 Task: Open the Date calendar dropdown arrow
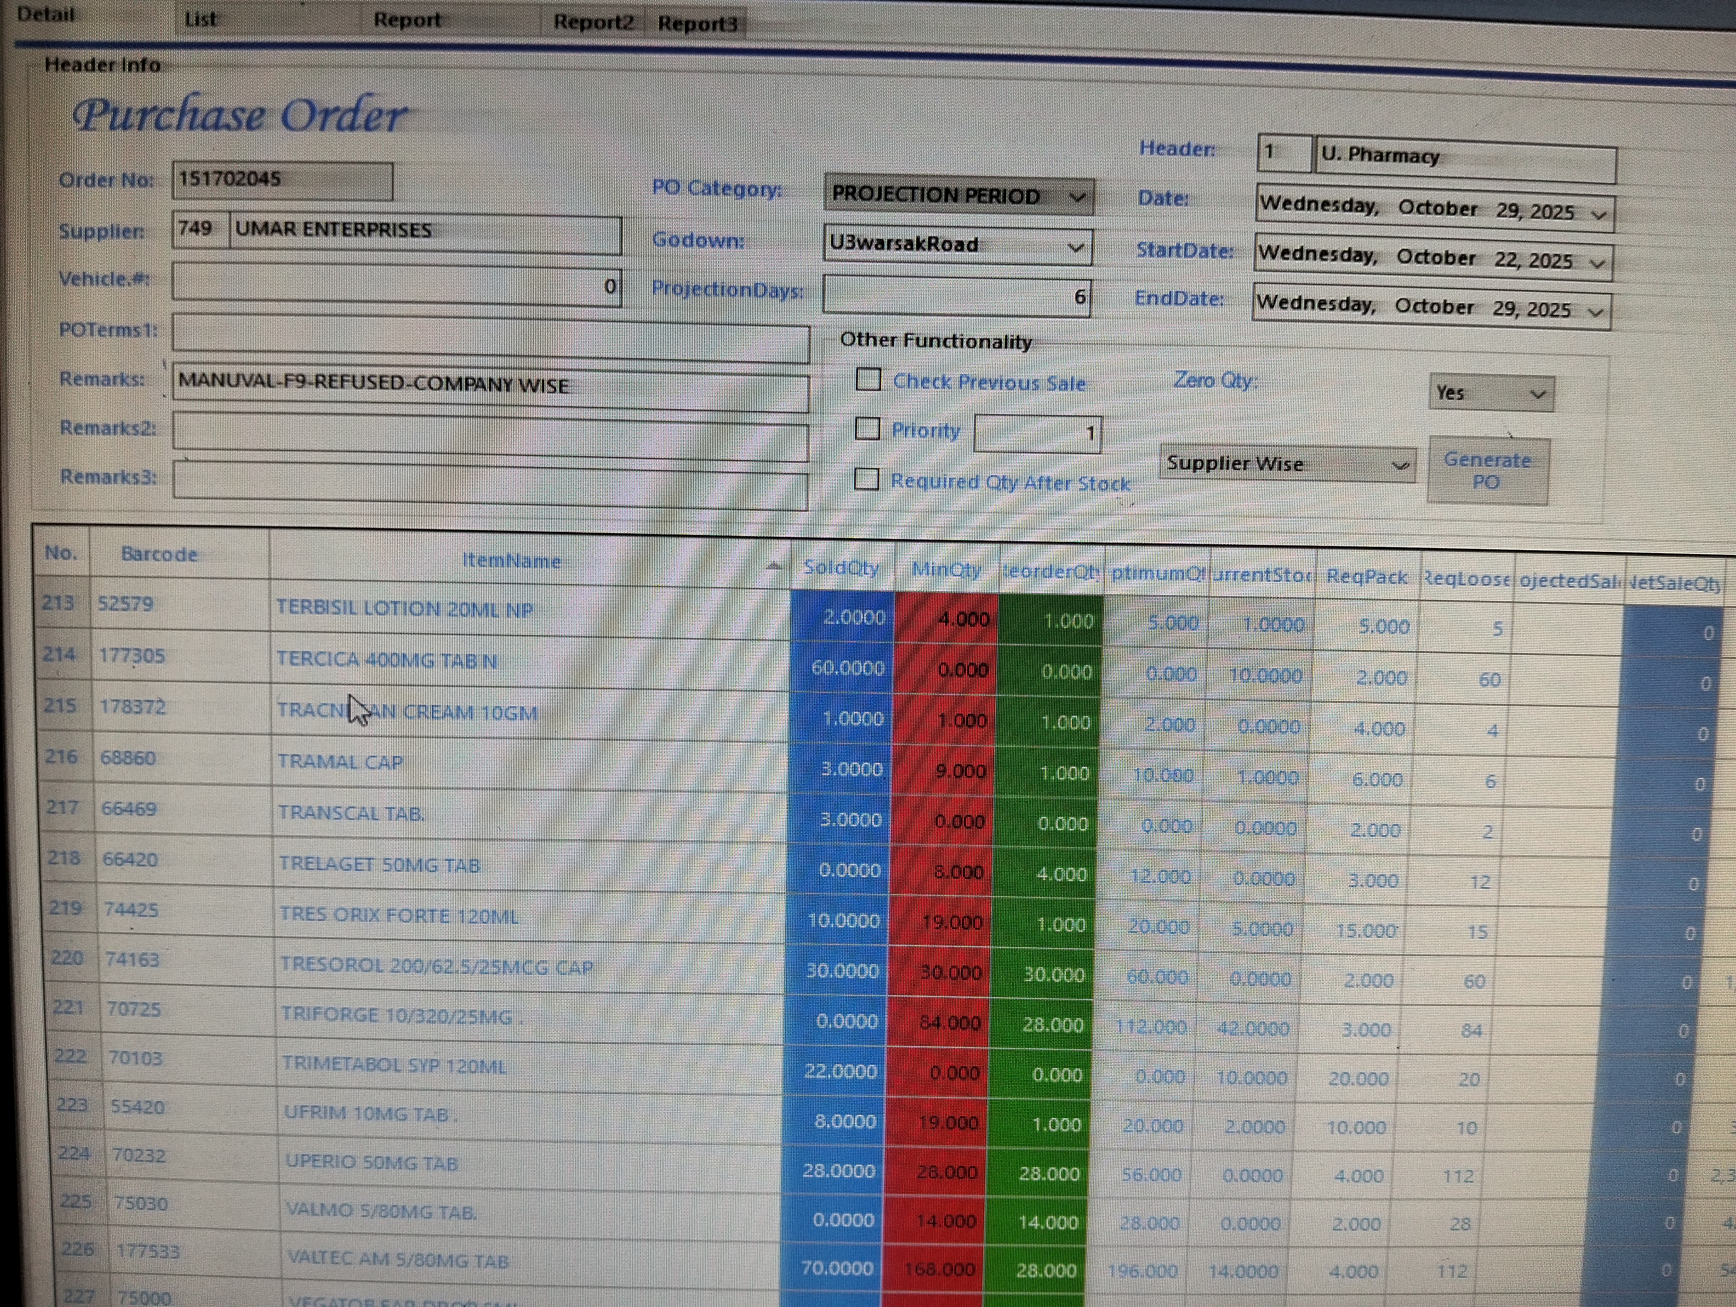[1598, 214]
